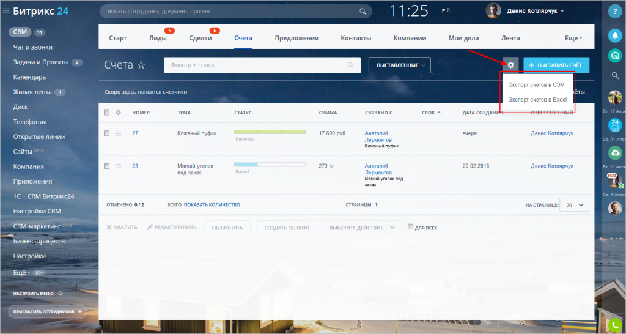Enable the для всех checkbox

[410, 227]
